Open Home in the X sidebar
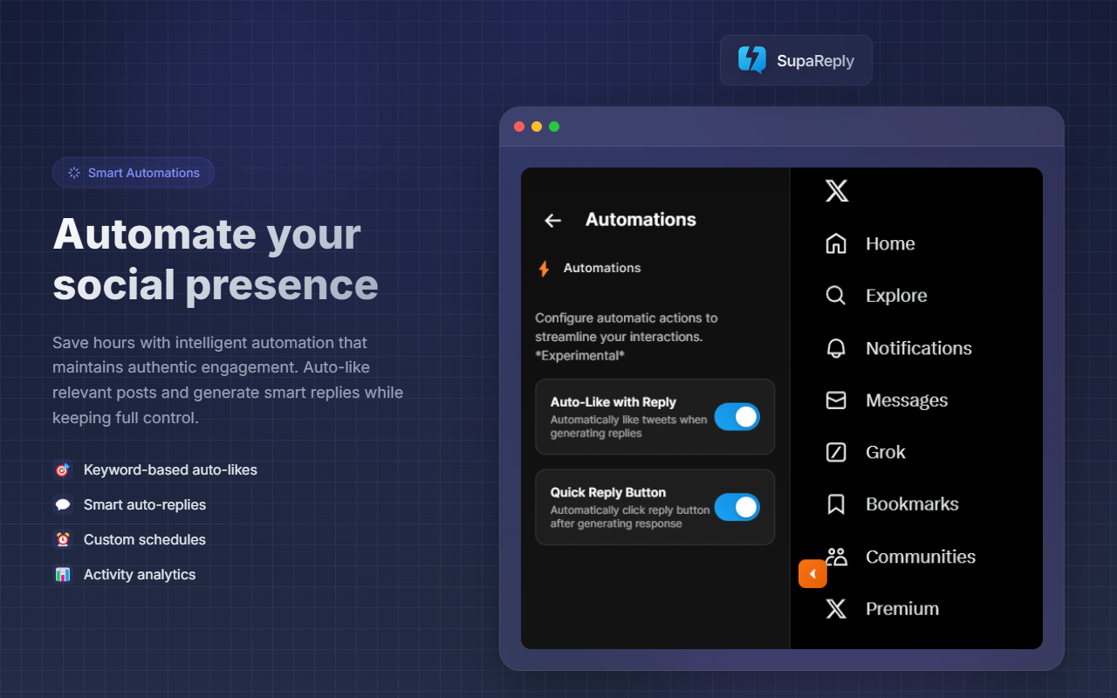1117x698 pixels. point(890,244)
